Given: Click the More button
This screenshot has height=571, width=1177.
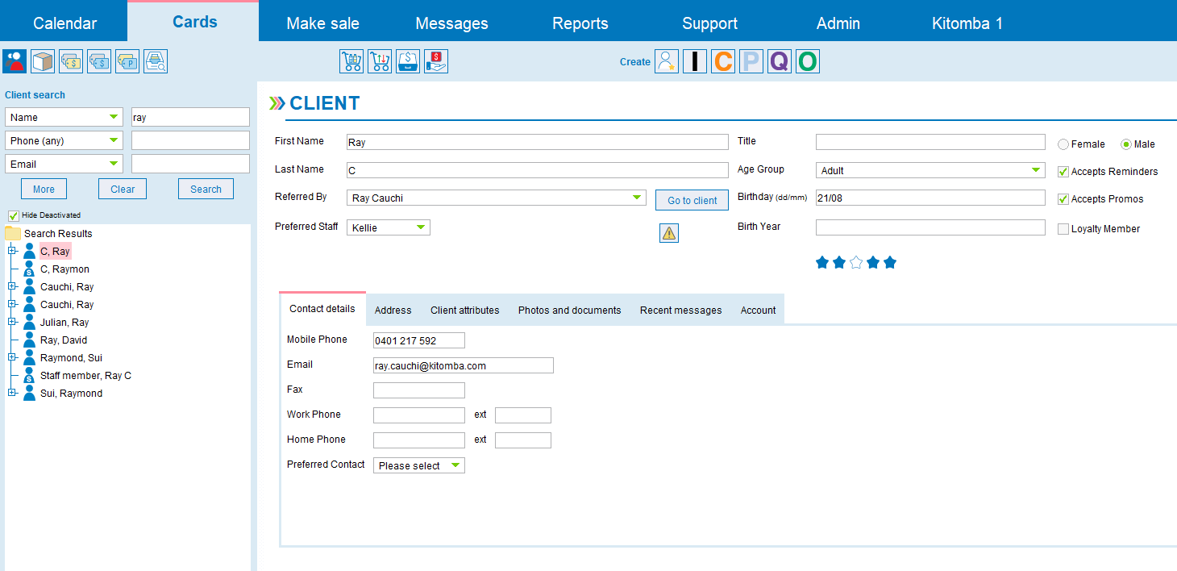Looking at the screenshot, I should [44, 190].
